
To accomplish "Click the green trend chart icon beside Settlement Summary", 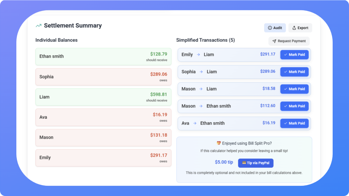I will coord(38,25).
